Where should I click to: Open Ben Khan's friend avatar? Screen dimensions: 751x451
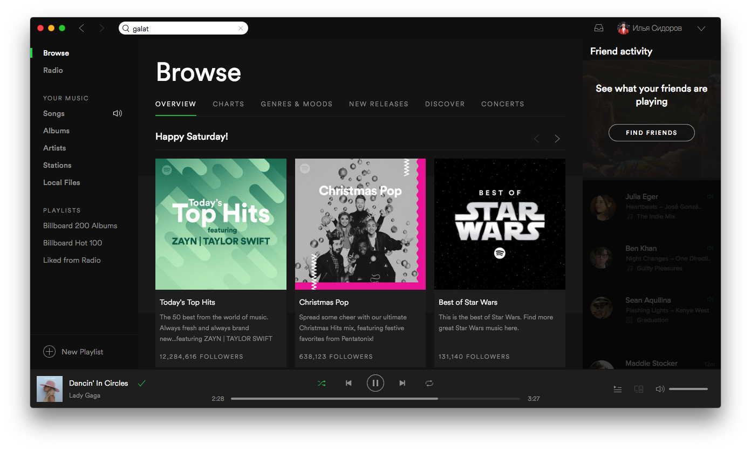point(603,259)
